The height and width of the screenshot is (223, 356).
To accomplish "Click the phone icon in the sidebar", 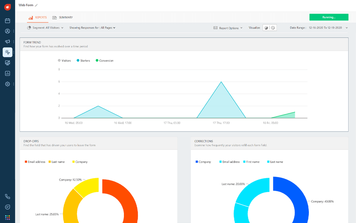I will (x=7, y=197).
